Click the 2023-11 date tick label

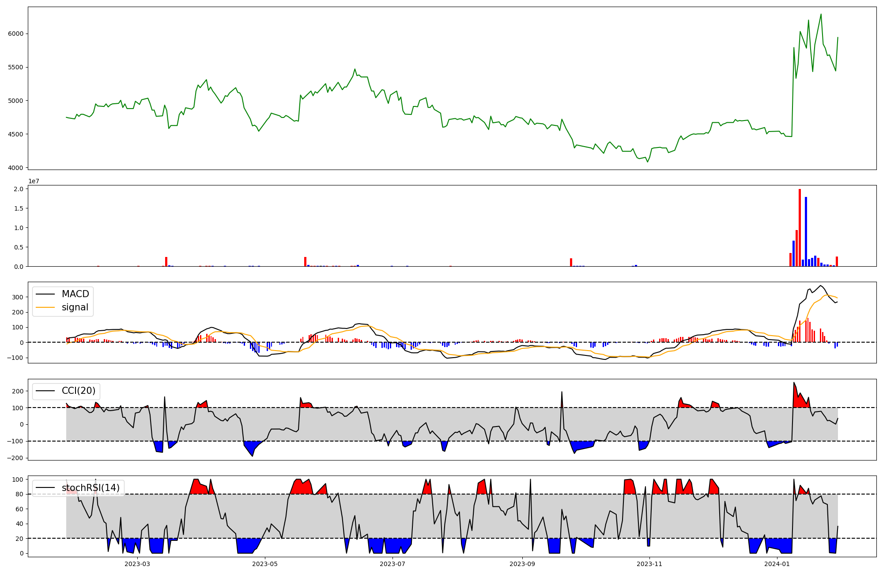(x=650, y=564)
